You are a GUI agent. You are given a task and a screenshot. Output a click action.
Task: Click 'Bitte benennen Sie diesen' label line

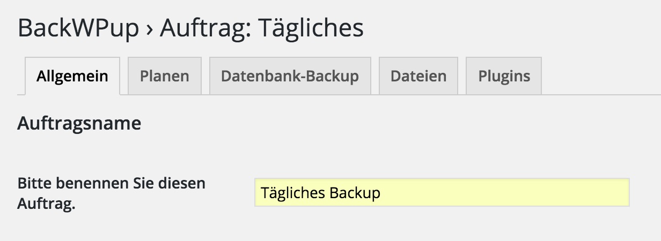point(112,183)
